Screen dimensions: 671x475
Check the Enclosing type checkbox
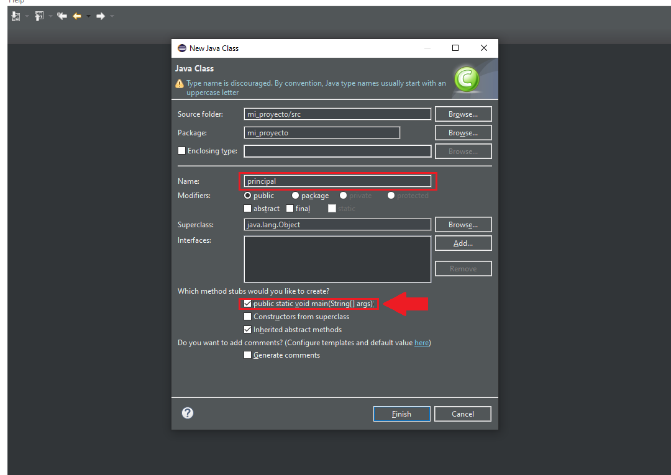pyautogui.click(x=182, y=150)
